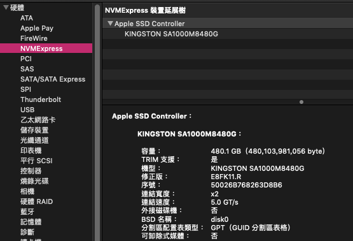353x241 pixels.
Task: Click the sidebar vertical scrollbar
Action: point(97,122)
